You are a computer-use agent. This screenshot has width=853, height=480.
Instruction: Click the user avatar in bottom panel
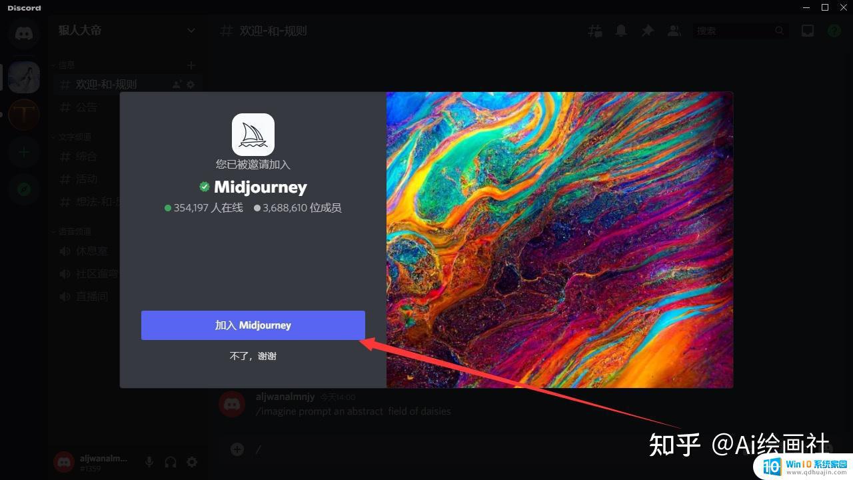[64, 462]
